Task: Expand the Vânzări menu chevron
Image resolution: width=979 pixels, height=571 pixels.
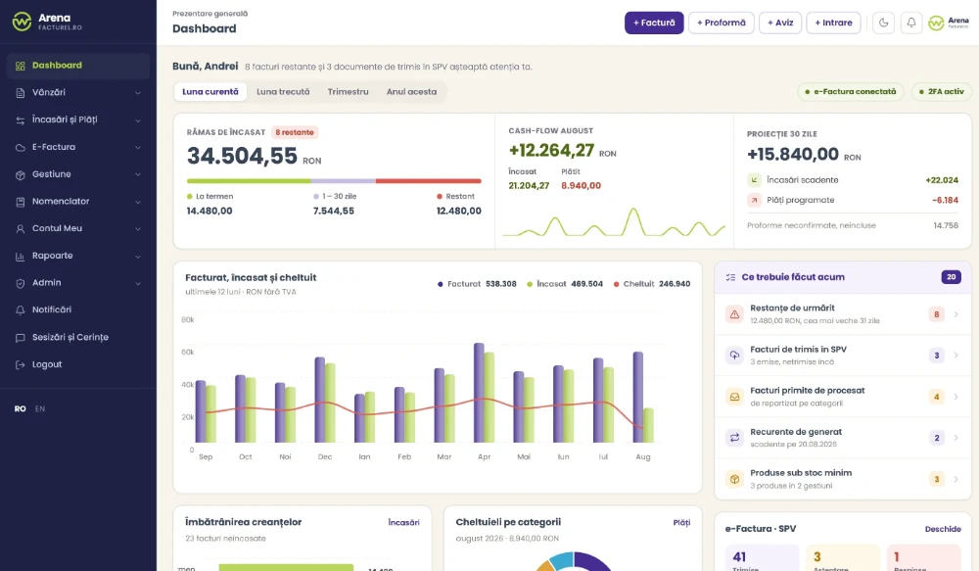Action: point(138,93)
